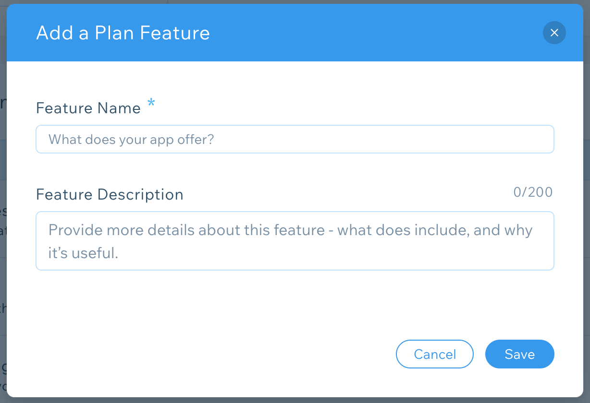Close the Add a Plan Feature dialog
Viewport: 590px width, 403px height.
(x=554, y=33)
